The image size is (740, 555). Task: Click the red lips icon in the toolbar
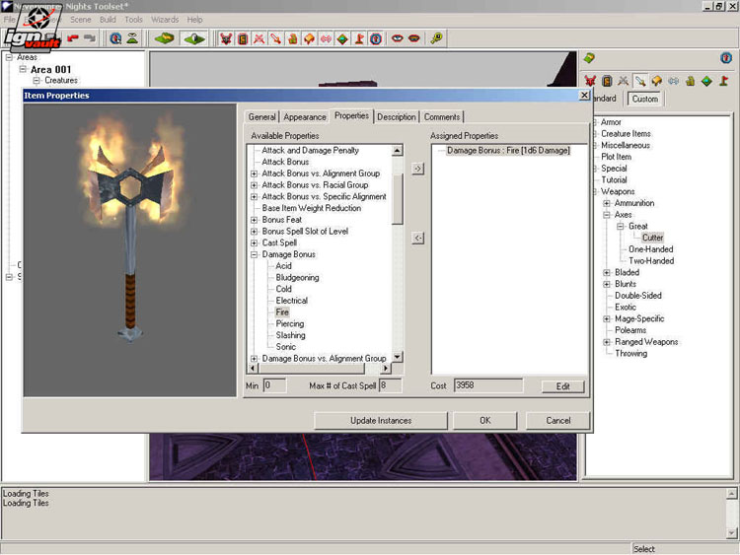[x=413, y=38]
